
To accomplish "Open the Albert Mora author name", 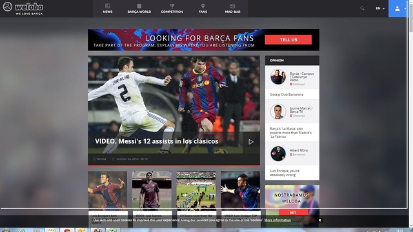I will pyautogui.click(x=299, y=150).
